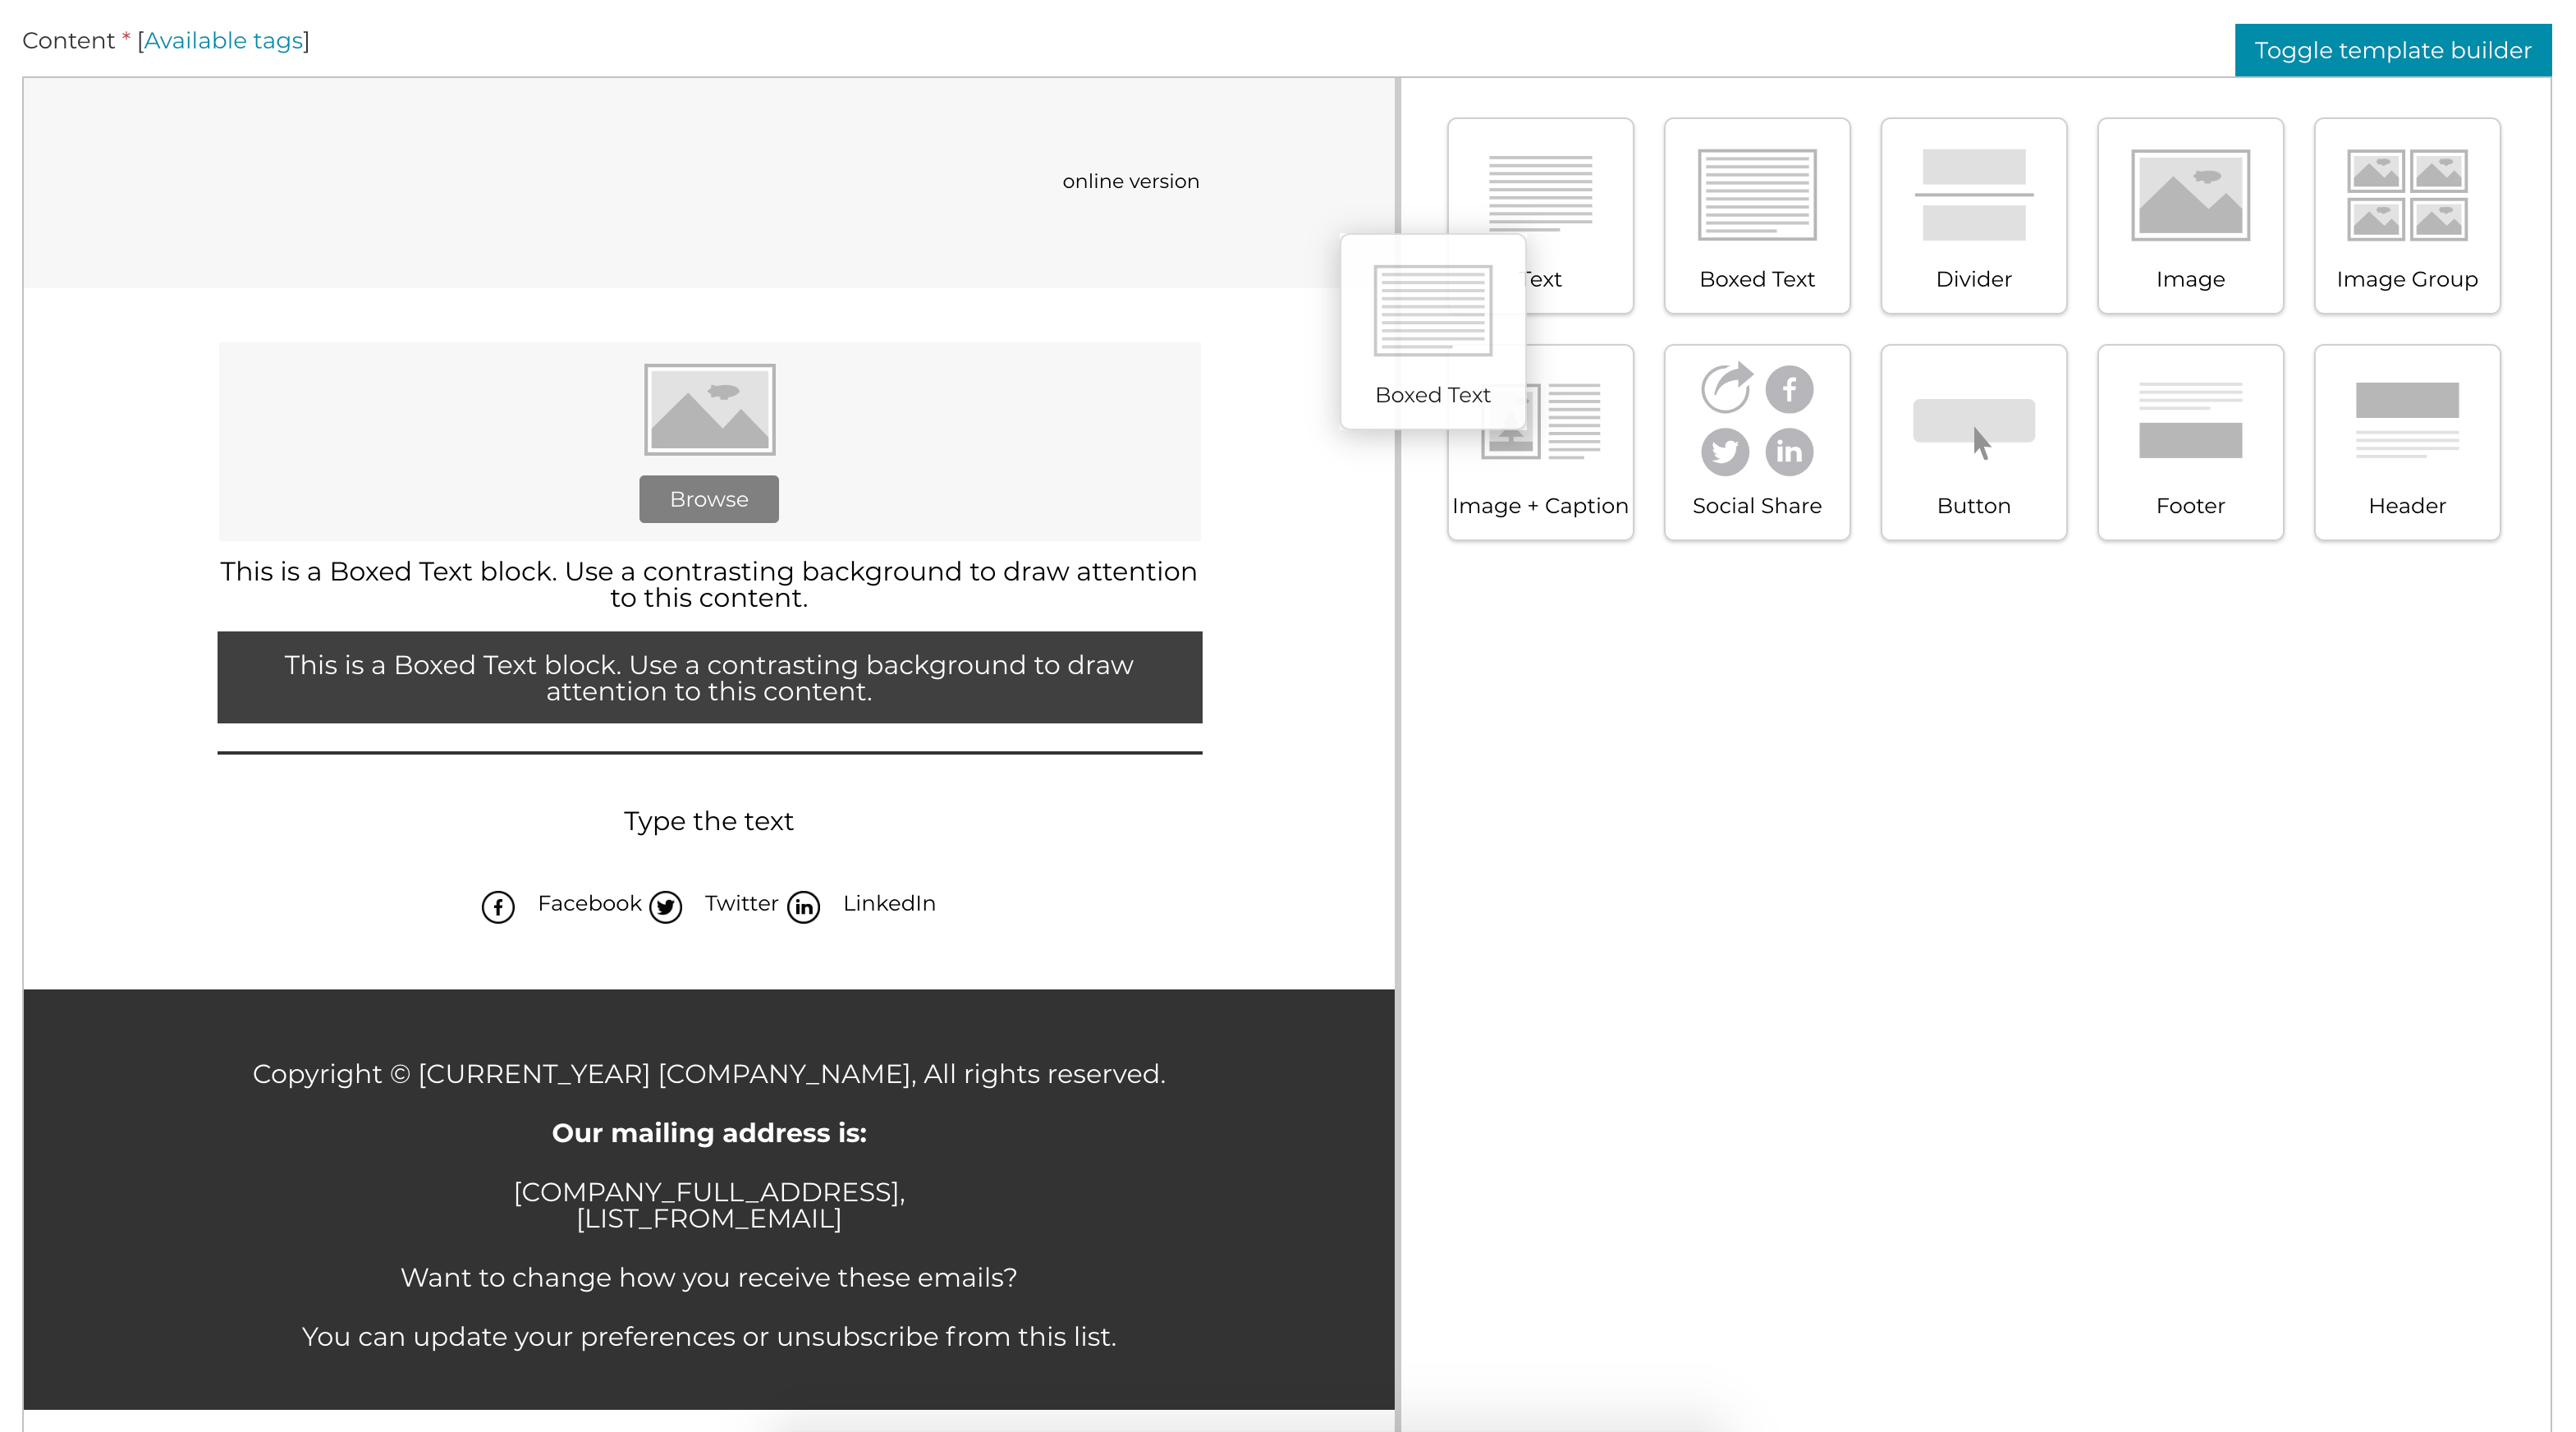The image size is (2576, 1432).
Task: Click the online version link
Action: (1129, 180)
